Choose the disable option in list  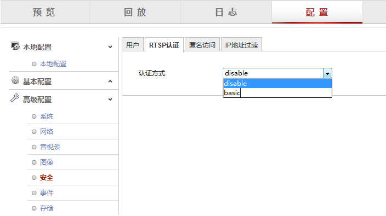pyautogui.click(x=277, y=84)
